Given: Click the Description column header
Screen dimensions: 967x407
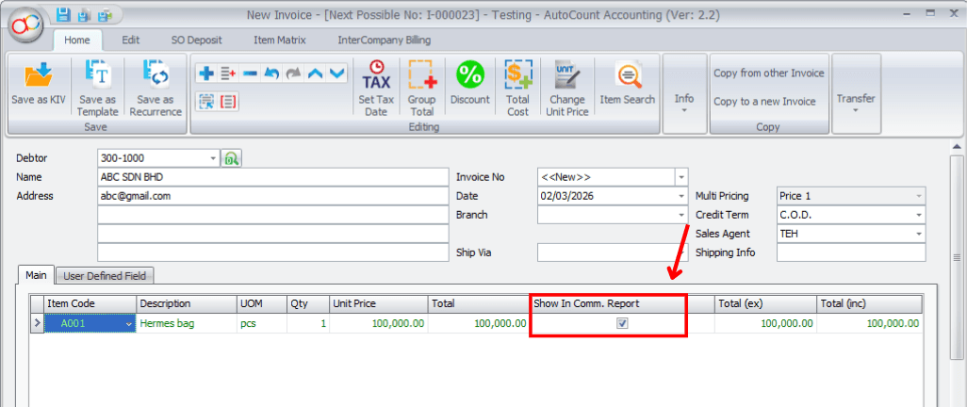Looking at the screenshot, I should click(x=187, y=304).
